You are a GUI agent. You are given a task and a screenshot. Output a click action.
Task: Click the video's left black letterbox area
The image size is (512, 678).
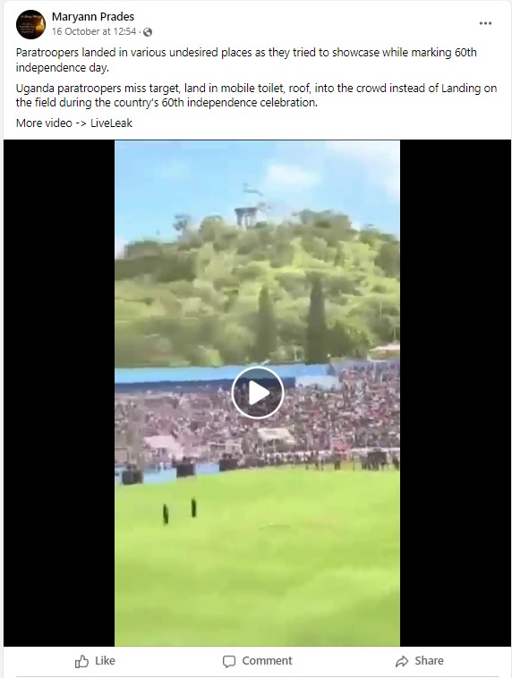[59, 393]
